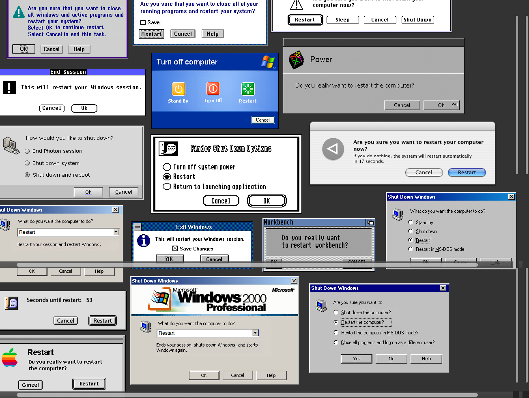Tick the Save checkbox above the Restart button

coord(143,23)
